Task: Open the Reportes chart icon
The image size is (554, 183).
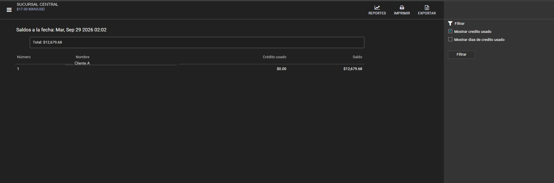Action: [377, 7]
